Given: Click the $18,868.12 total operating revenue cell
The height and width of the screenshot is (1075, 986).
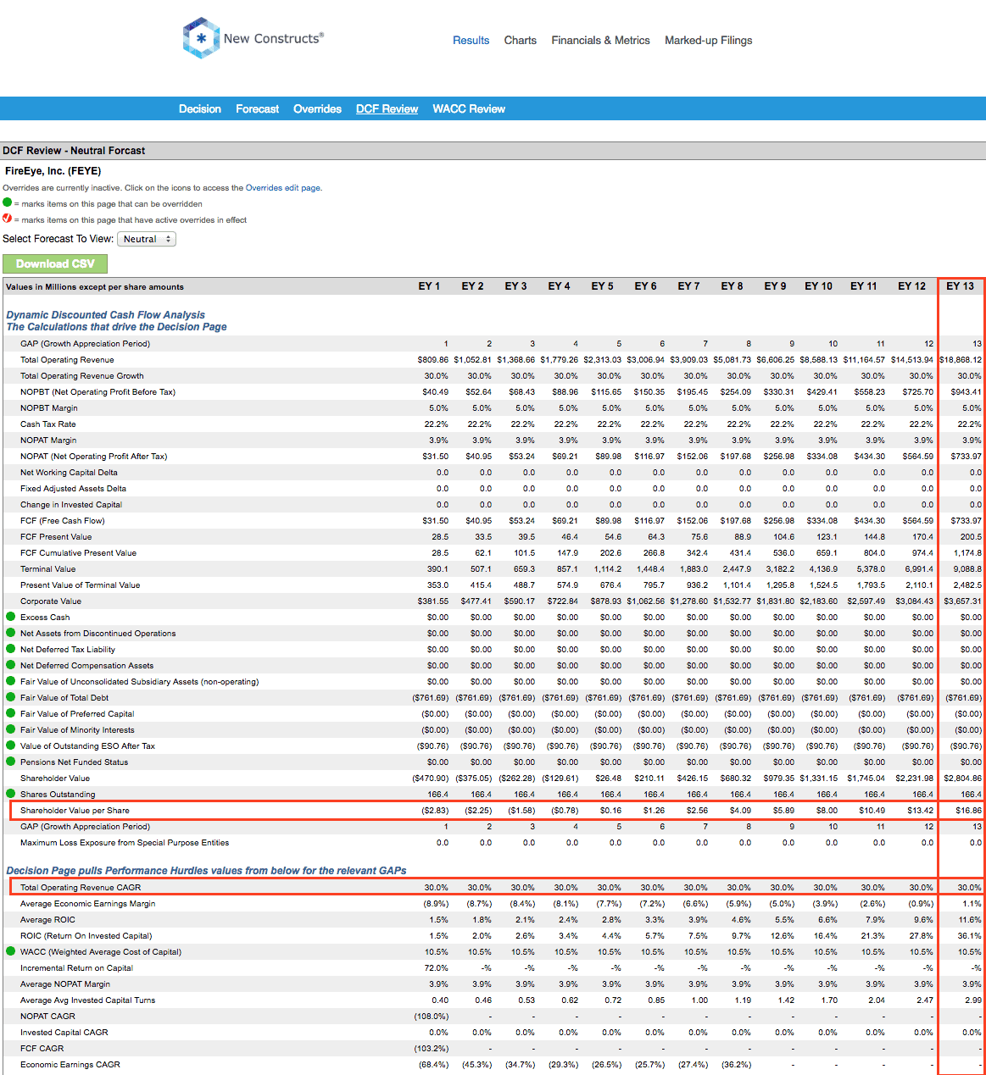Looking at the screenshot, I should coord(961,360).
